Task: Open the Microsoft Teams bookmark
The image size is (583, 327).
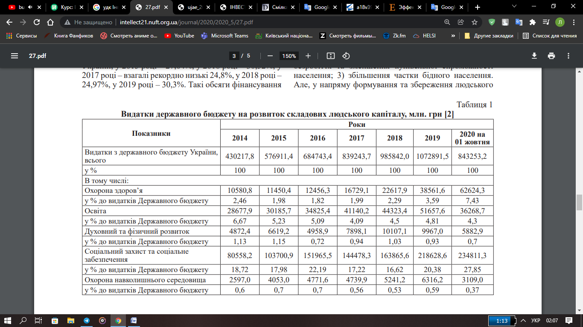Action: [x=224, y=36]
